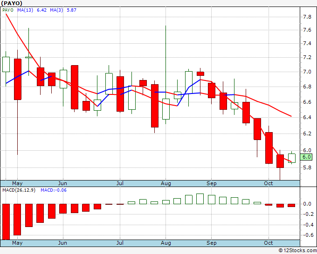Click Jun on the price chart time axis
317x254 pixels.
tap(62, 183)
